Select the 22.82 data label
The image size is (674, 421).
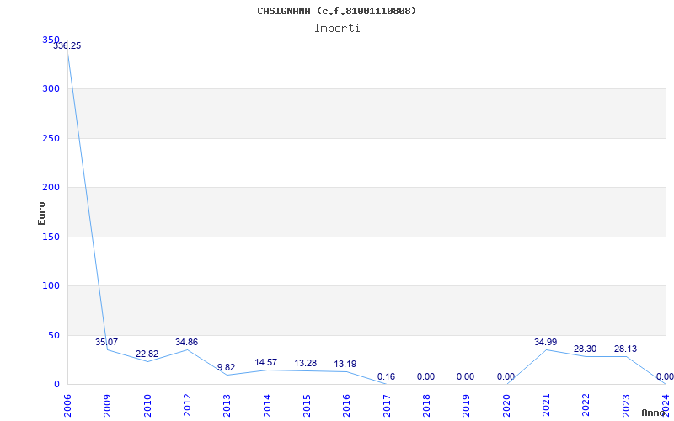click(147, 354)
